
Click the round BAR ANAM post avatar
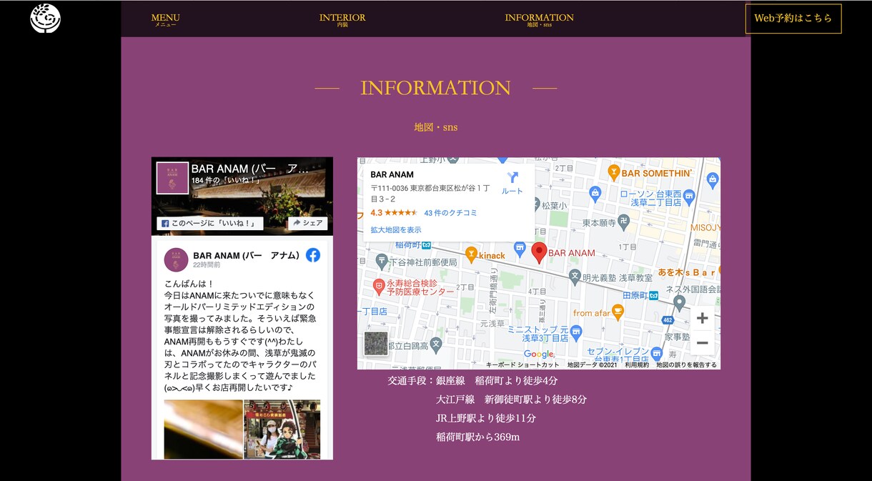pyautogui.click(x=176, y=260)
